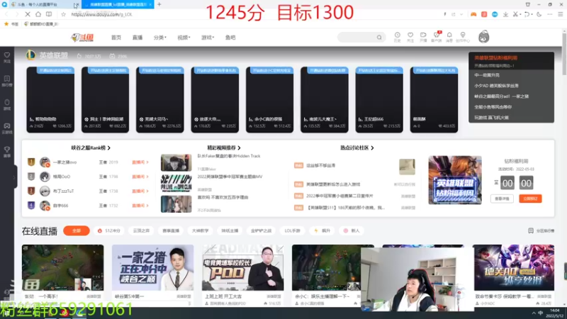Open the League of Legends category logo
567x319 pixels.
tap(30, 55)
